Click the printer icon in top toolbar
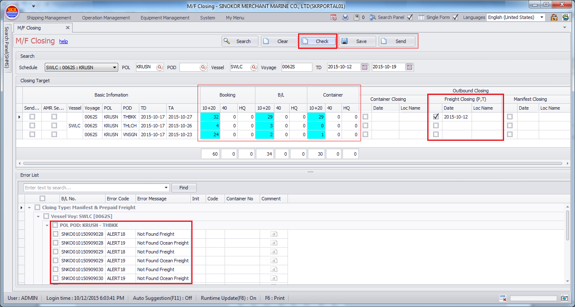The height and width of the screenshot is (307, 575). 345,17
